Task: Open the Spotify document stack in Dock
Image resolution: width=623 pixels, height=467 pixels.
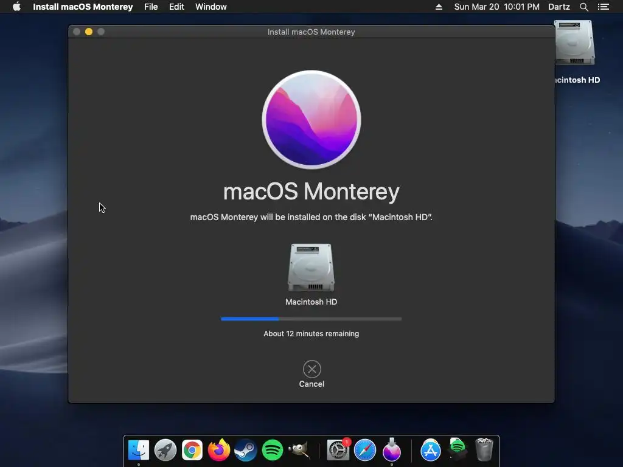Action: point(458,449)
